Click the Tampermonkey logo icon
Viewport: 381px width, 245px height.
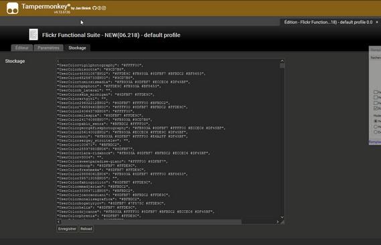(x=13, y=8)
